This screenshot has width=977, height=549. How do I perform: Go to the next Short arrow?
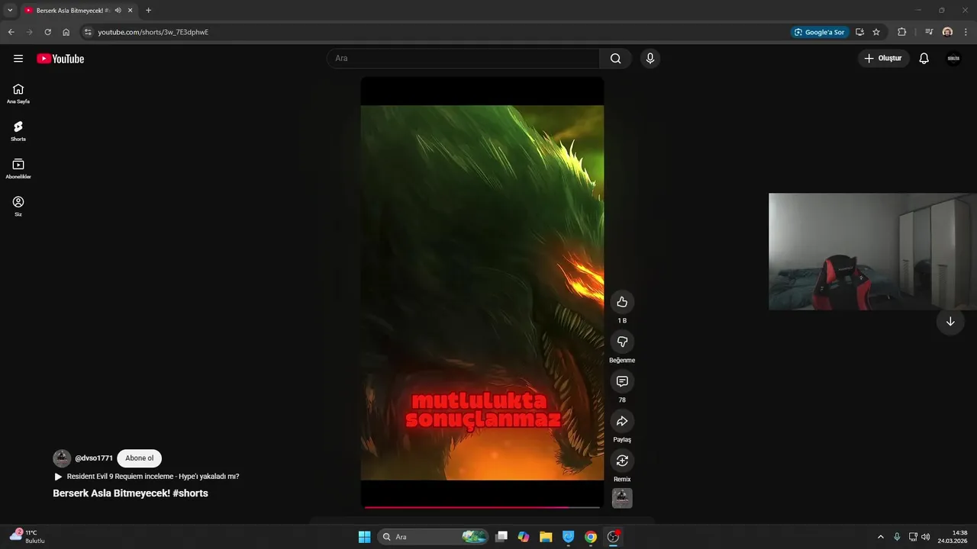point(950,322)
